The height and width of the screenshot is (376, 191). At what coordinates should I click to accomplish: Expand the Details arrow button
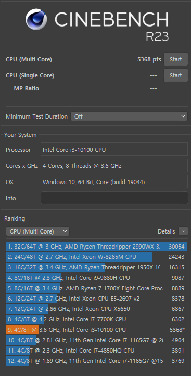[x=183, y=231]
